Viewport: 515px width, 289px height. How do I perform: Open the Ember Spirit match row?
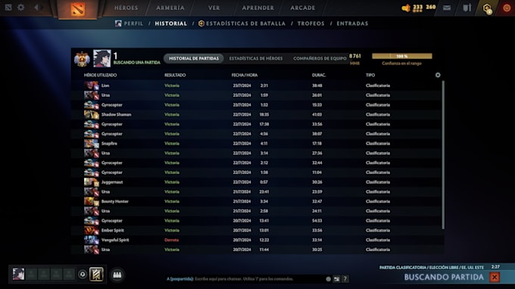(x=256, y=230)
